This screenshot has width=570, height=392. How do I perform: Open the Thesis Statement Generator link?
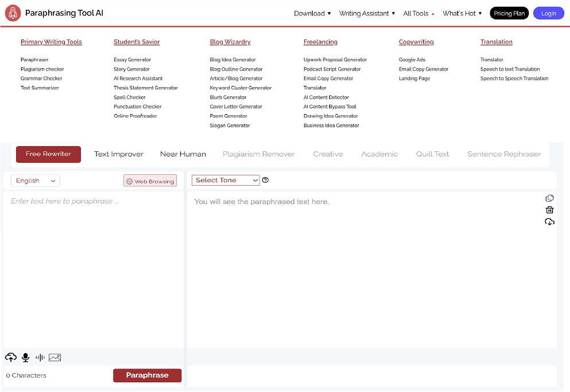[x=146, y=88]
